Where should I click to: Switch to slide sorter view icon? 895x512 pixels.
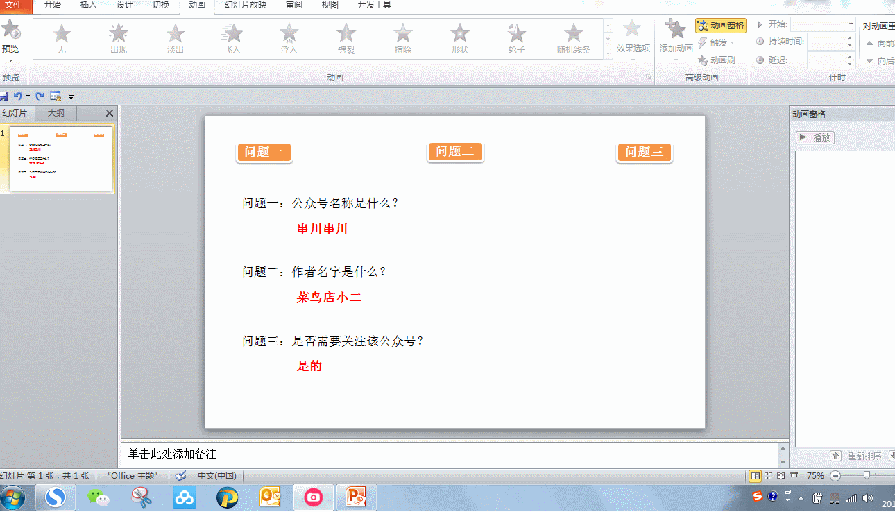point(768,476)
